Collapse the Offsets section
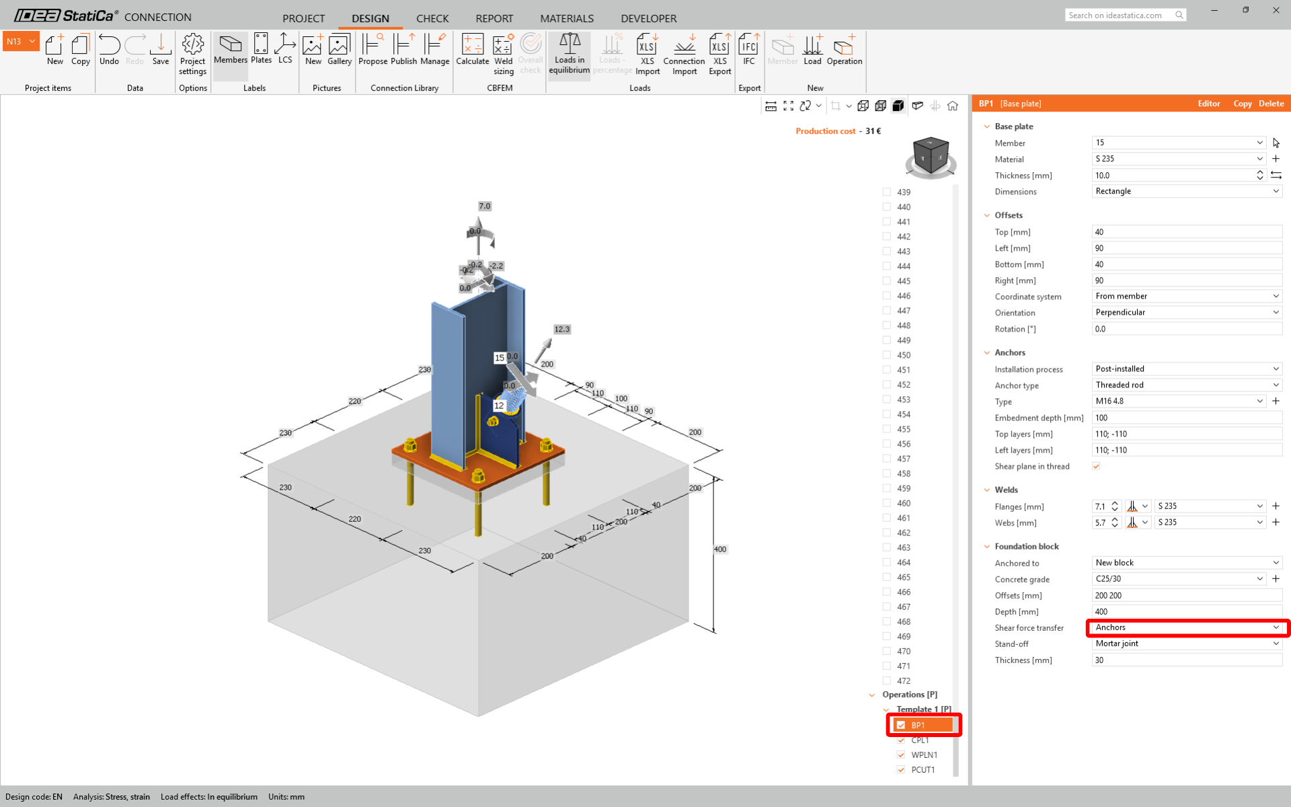Viewport: 1291px width, 807px height. coord(987,215)
